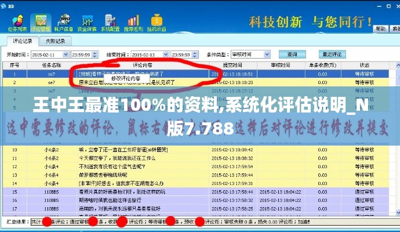Click the 帮助 button at top right

click(x=380, y=27)
